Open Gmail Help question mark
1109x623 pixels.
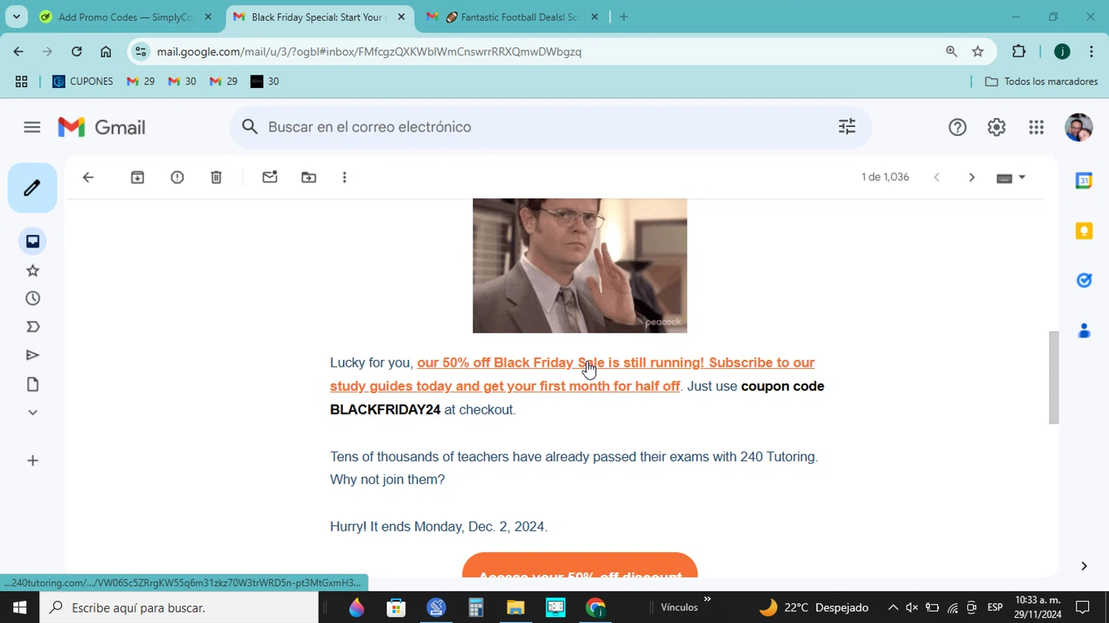pos(957,127)
